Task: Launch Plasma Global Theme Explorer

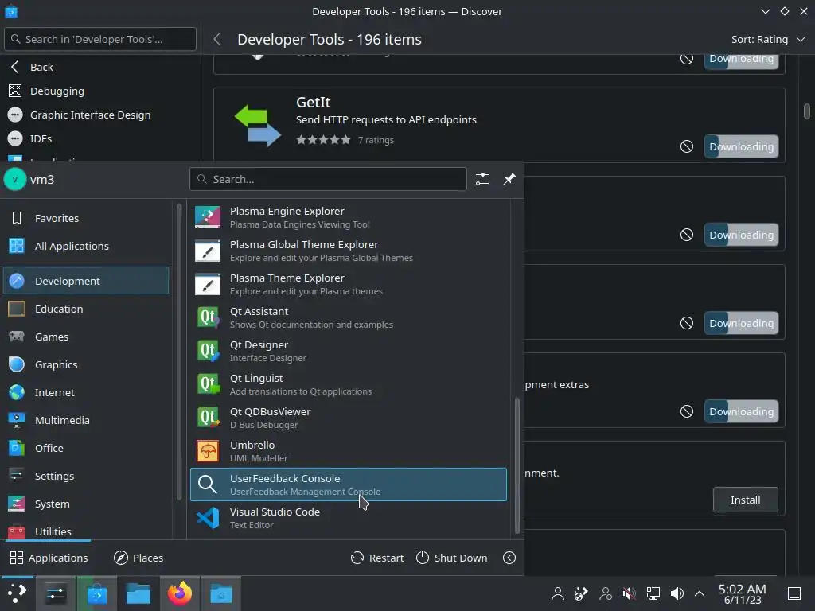Action: (349, 251)
